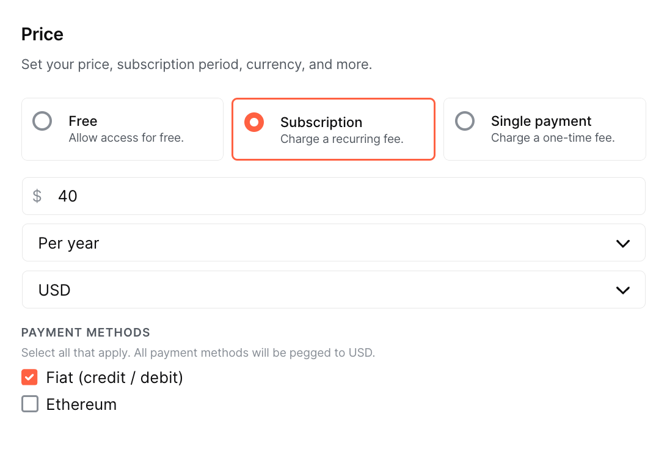Image resolution: width=667 pixels, height=452 pixels.
Task: Click the PAYMENT METHODS heading
Action: pos(86,333)
